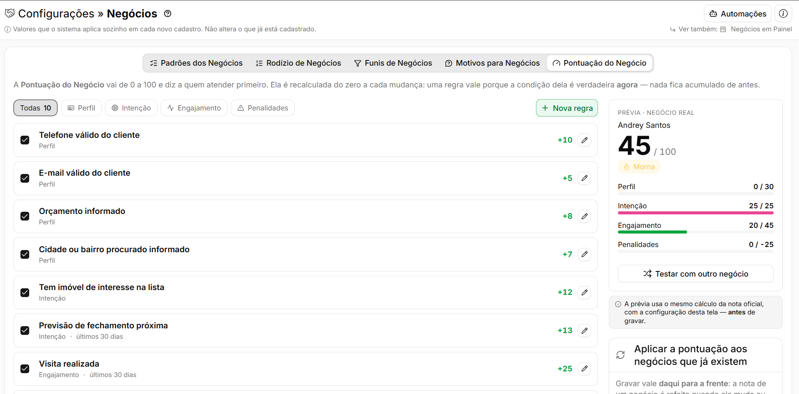Click the Configurações breadcrumb
The width and height of the screenshot is (799, 394).
(56, 13)
